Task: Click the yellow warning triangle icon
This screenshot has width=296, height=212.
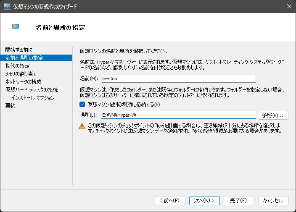Action: tap(82, 126)
